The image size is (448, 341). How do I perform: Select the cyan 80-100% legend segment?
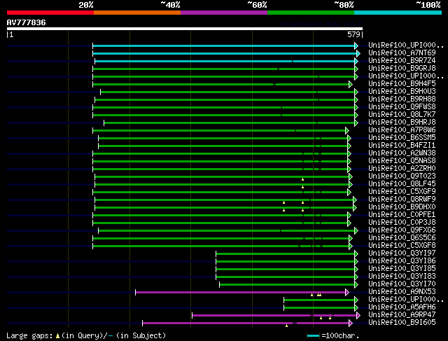point(398,13)
